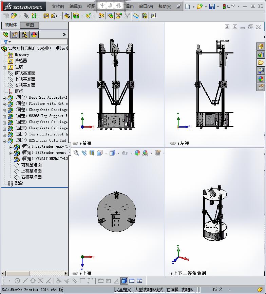266x294 pixels.
Task: Click the Apply Scene icon
Action: [x=145, y=153]
